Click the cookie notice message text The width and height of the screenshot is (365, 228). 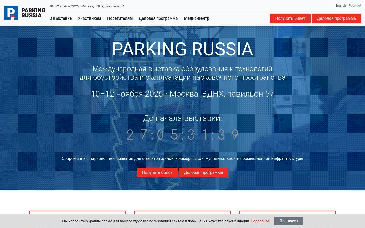point(156,221)
